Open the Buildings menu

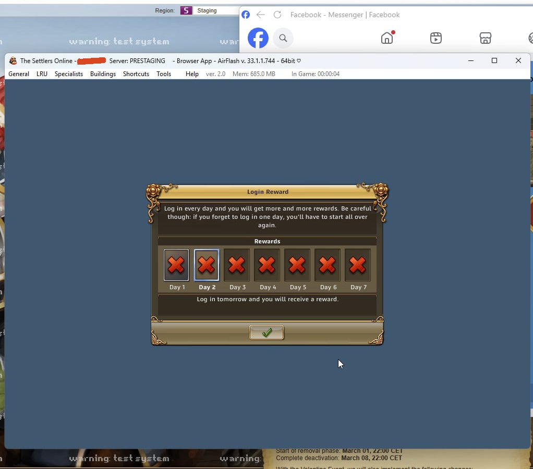click(x=103, y=73)
